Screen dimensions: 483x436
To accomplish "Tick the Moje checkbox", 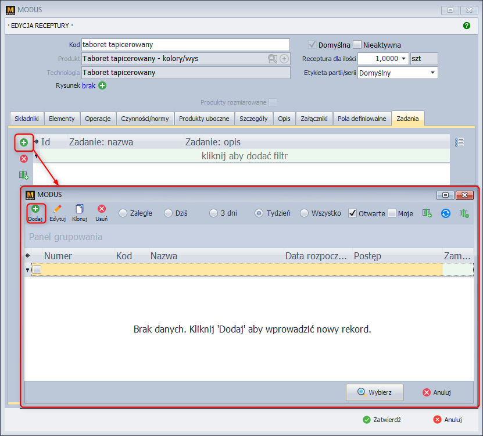I will pos(392,213).
